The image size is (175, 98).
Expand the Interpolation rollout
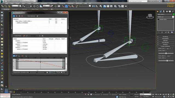(x=165, y=39)
